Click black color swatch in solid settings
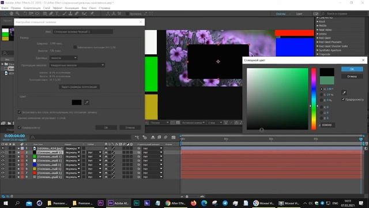Image resolution: width=369 pixels, height=208 pixels. 77,102
